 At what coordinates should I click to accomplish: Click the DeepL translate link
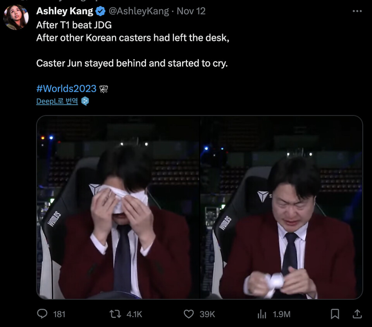[57, 102]
